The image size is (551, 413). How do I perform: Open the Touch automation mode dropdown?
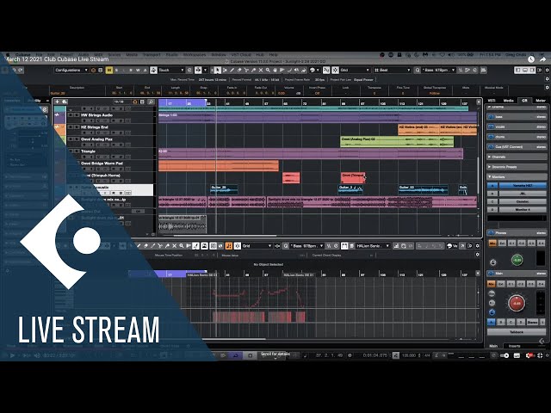pyautogui.click(x=171, y=71)
